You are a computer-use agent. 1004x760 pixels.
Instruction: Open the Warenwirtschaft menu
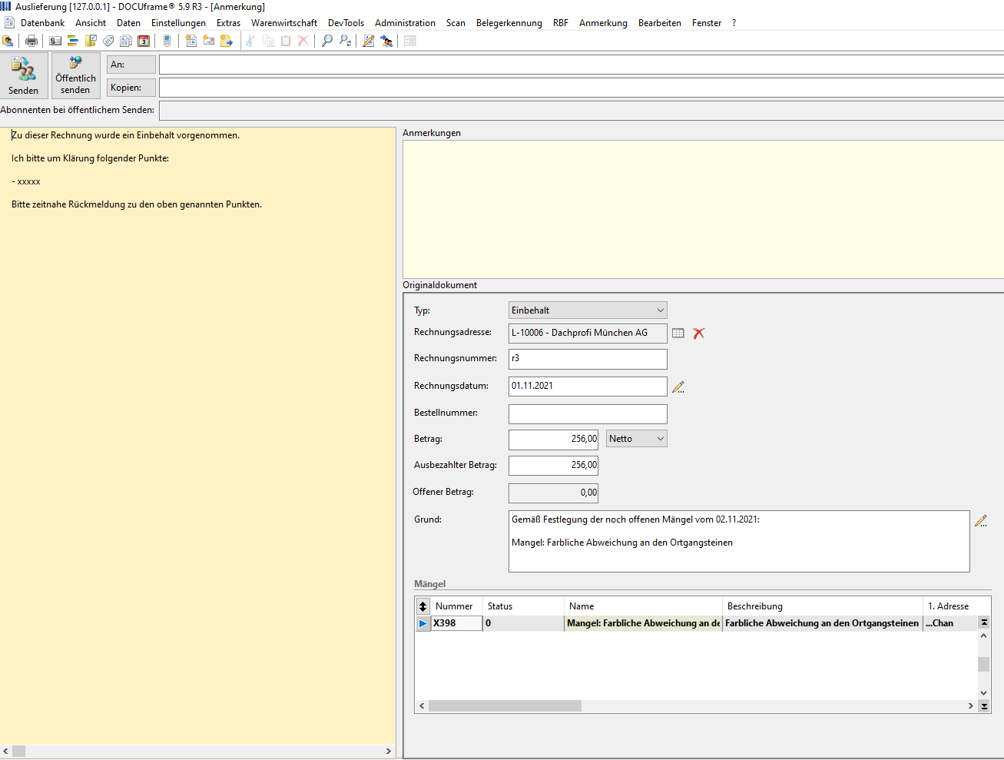[284, 23]
